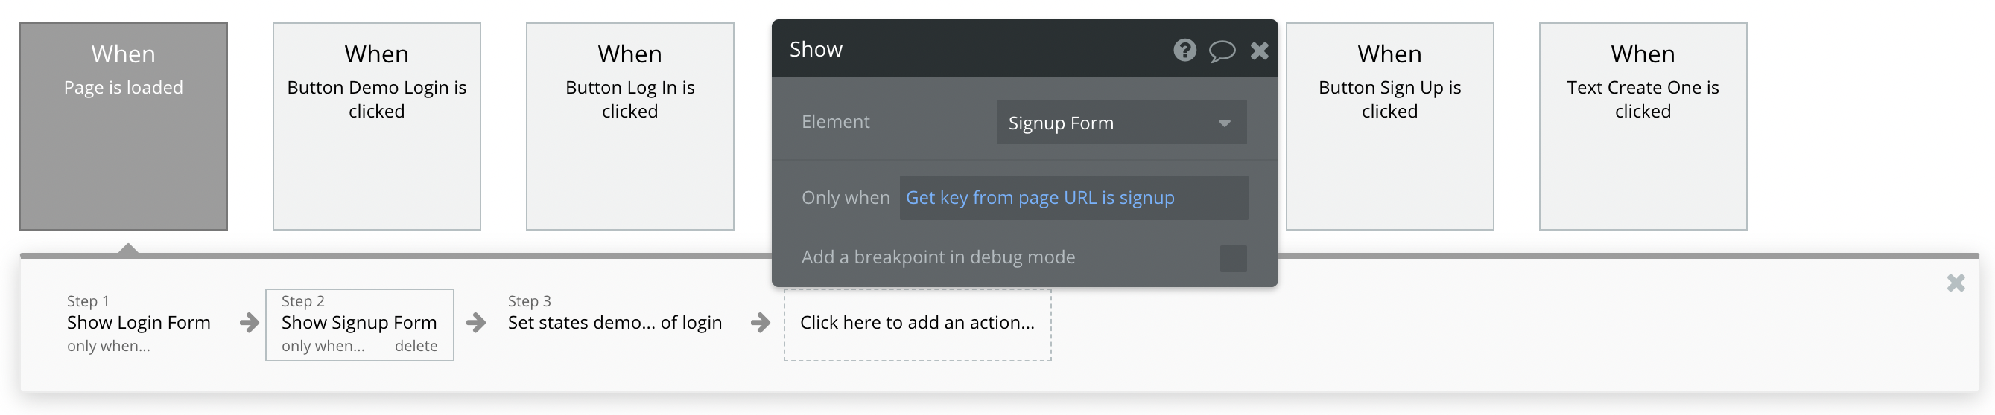Enable breakpoint in debug mode checkbox
Screen dimensions: 1995x415
[1233, 258]
